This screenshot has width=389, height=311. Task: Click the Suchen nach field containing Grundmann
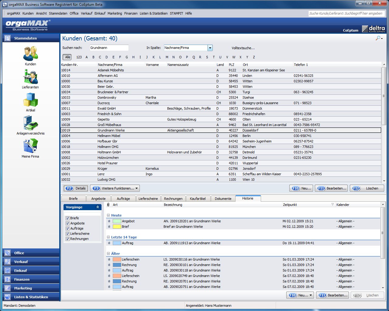click(x=109, y=48)
